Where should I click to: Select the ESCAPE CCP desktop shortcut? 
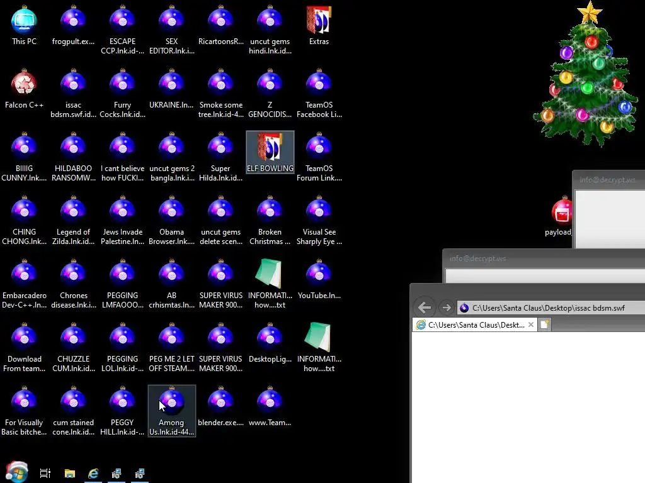coord(122,30)
